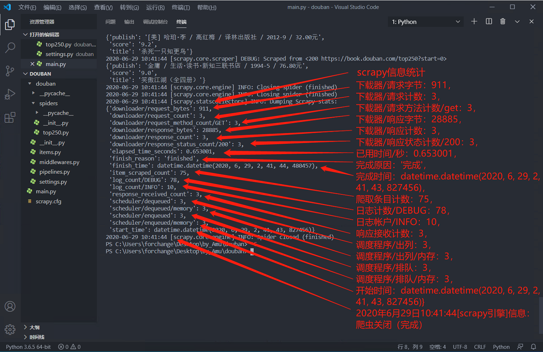Open the 选择(S) menu

point(78,7)
